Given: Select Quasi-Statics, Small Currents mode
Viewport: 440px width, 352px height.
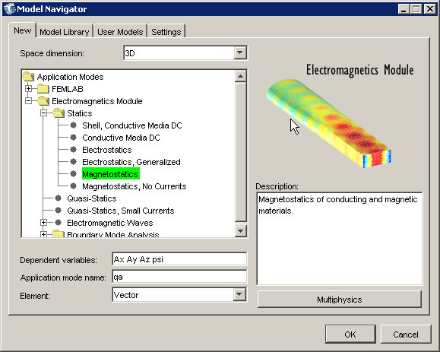Looking at the screenshot, I should (120, 211).
